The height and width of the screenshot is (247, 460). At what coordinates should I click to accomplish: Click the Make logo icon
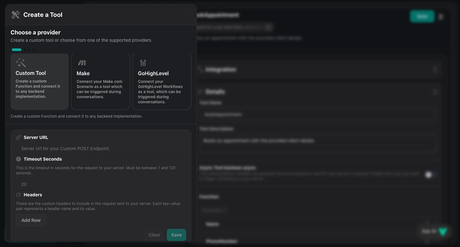pos(82,63)
